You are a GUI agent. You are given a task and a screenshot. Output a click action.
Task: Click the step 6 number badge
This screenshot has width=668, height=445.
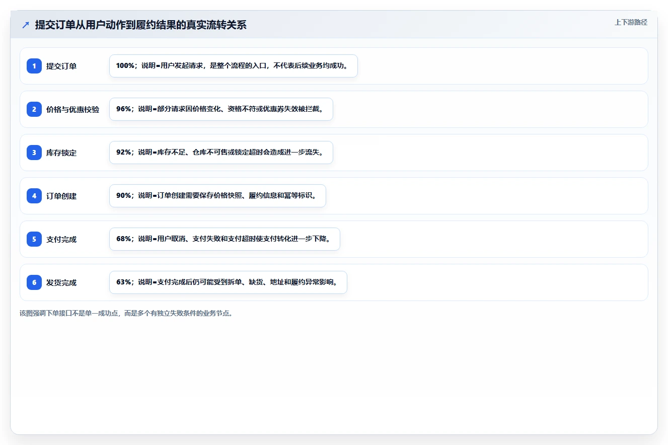coord(34,282)
